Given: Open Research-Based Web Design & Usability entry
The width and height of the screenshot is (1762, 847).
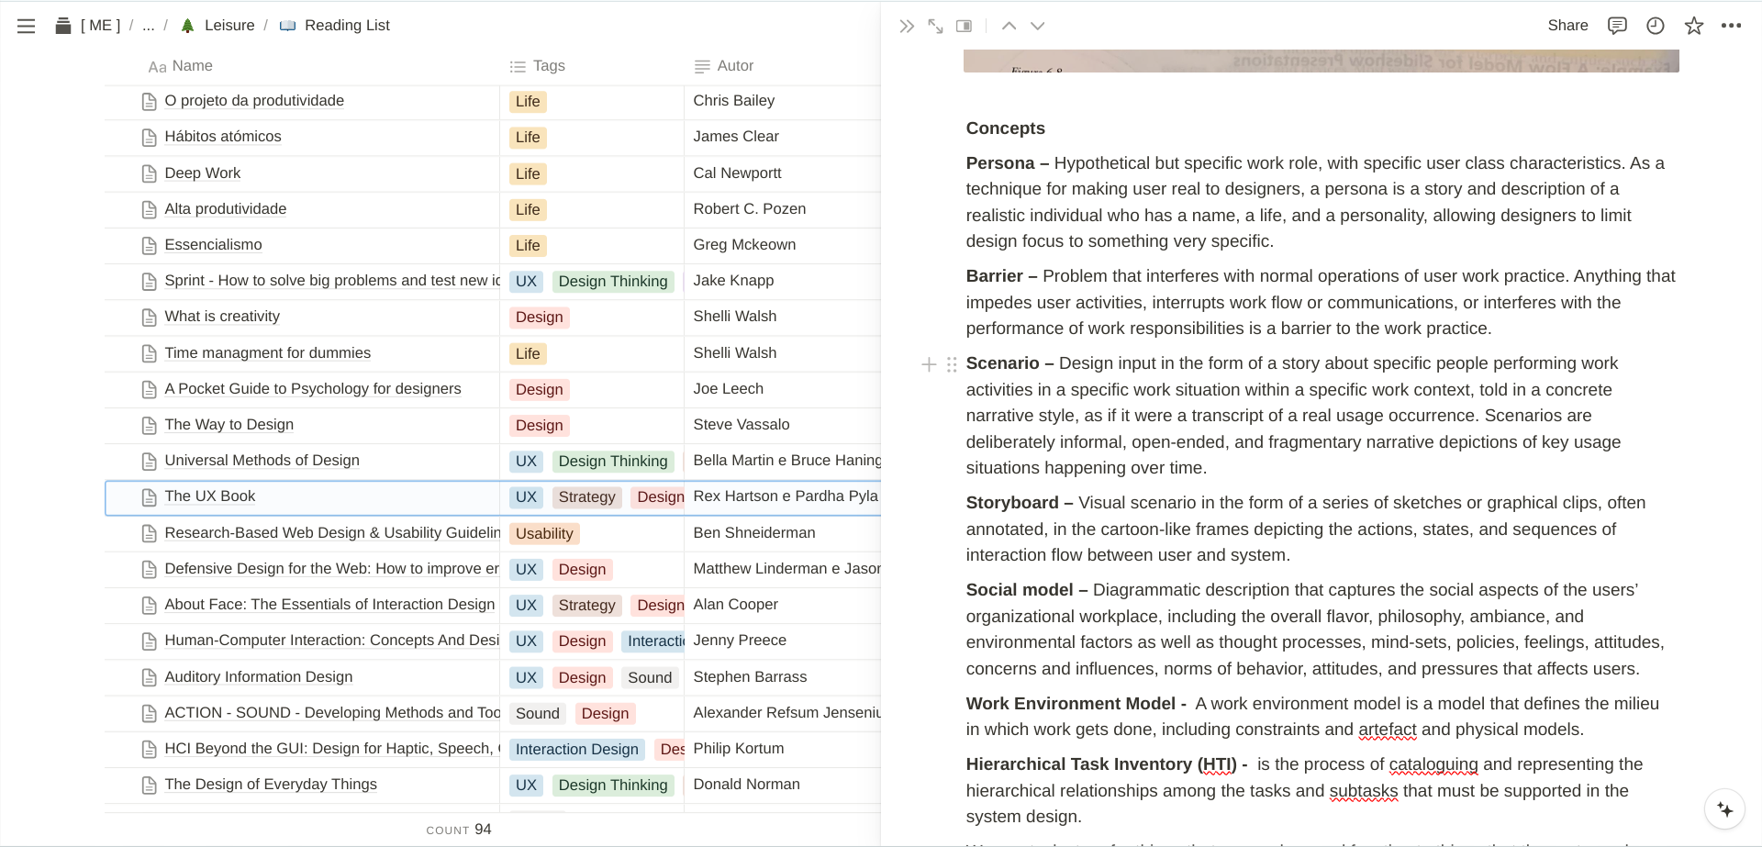Looking at the screenshot, I should pos(332,533).
